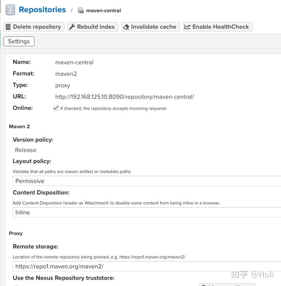
Task: Click the repository URL text
Action: tap(125, 97)
